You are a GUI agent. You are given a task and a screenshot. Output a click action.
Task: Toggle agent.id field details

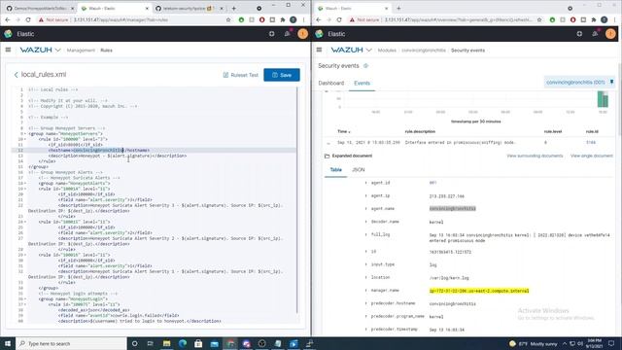(x=365, y=183)
